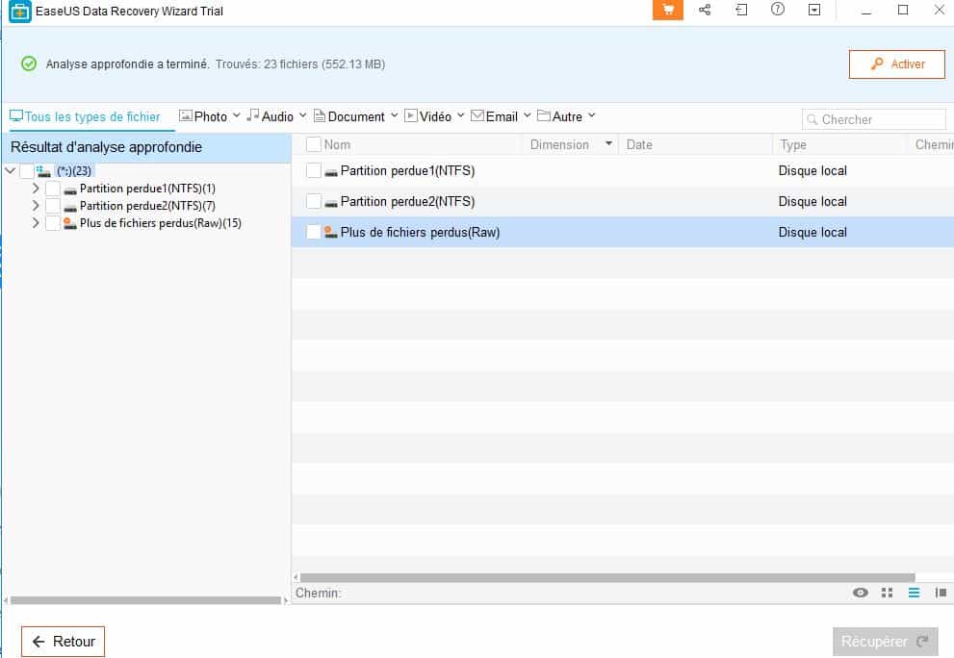Switch to list view icon
The image size is (954, 658).
[914, 593]
